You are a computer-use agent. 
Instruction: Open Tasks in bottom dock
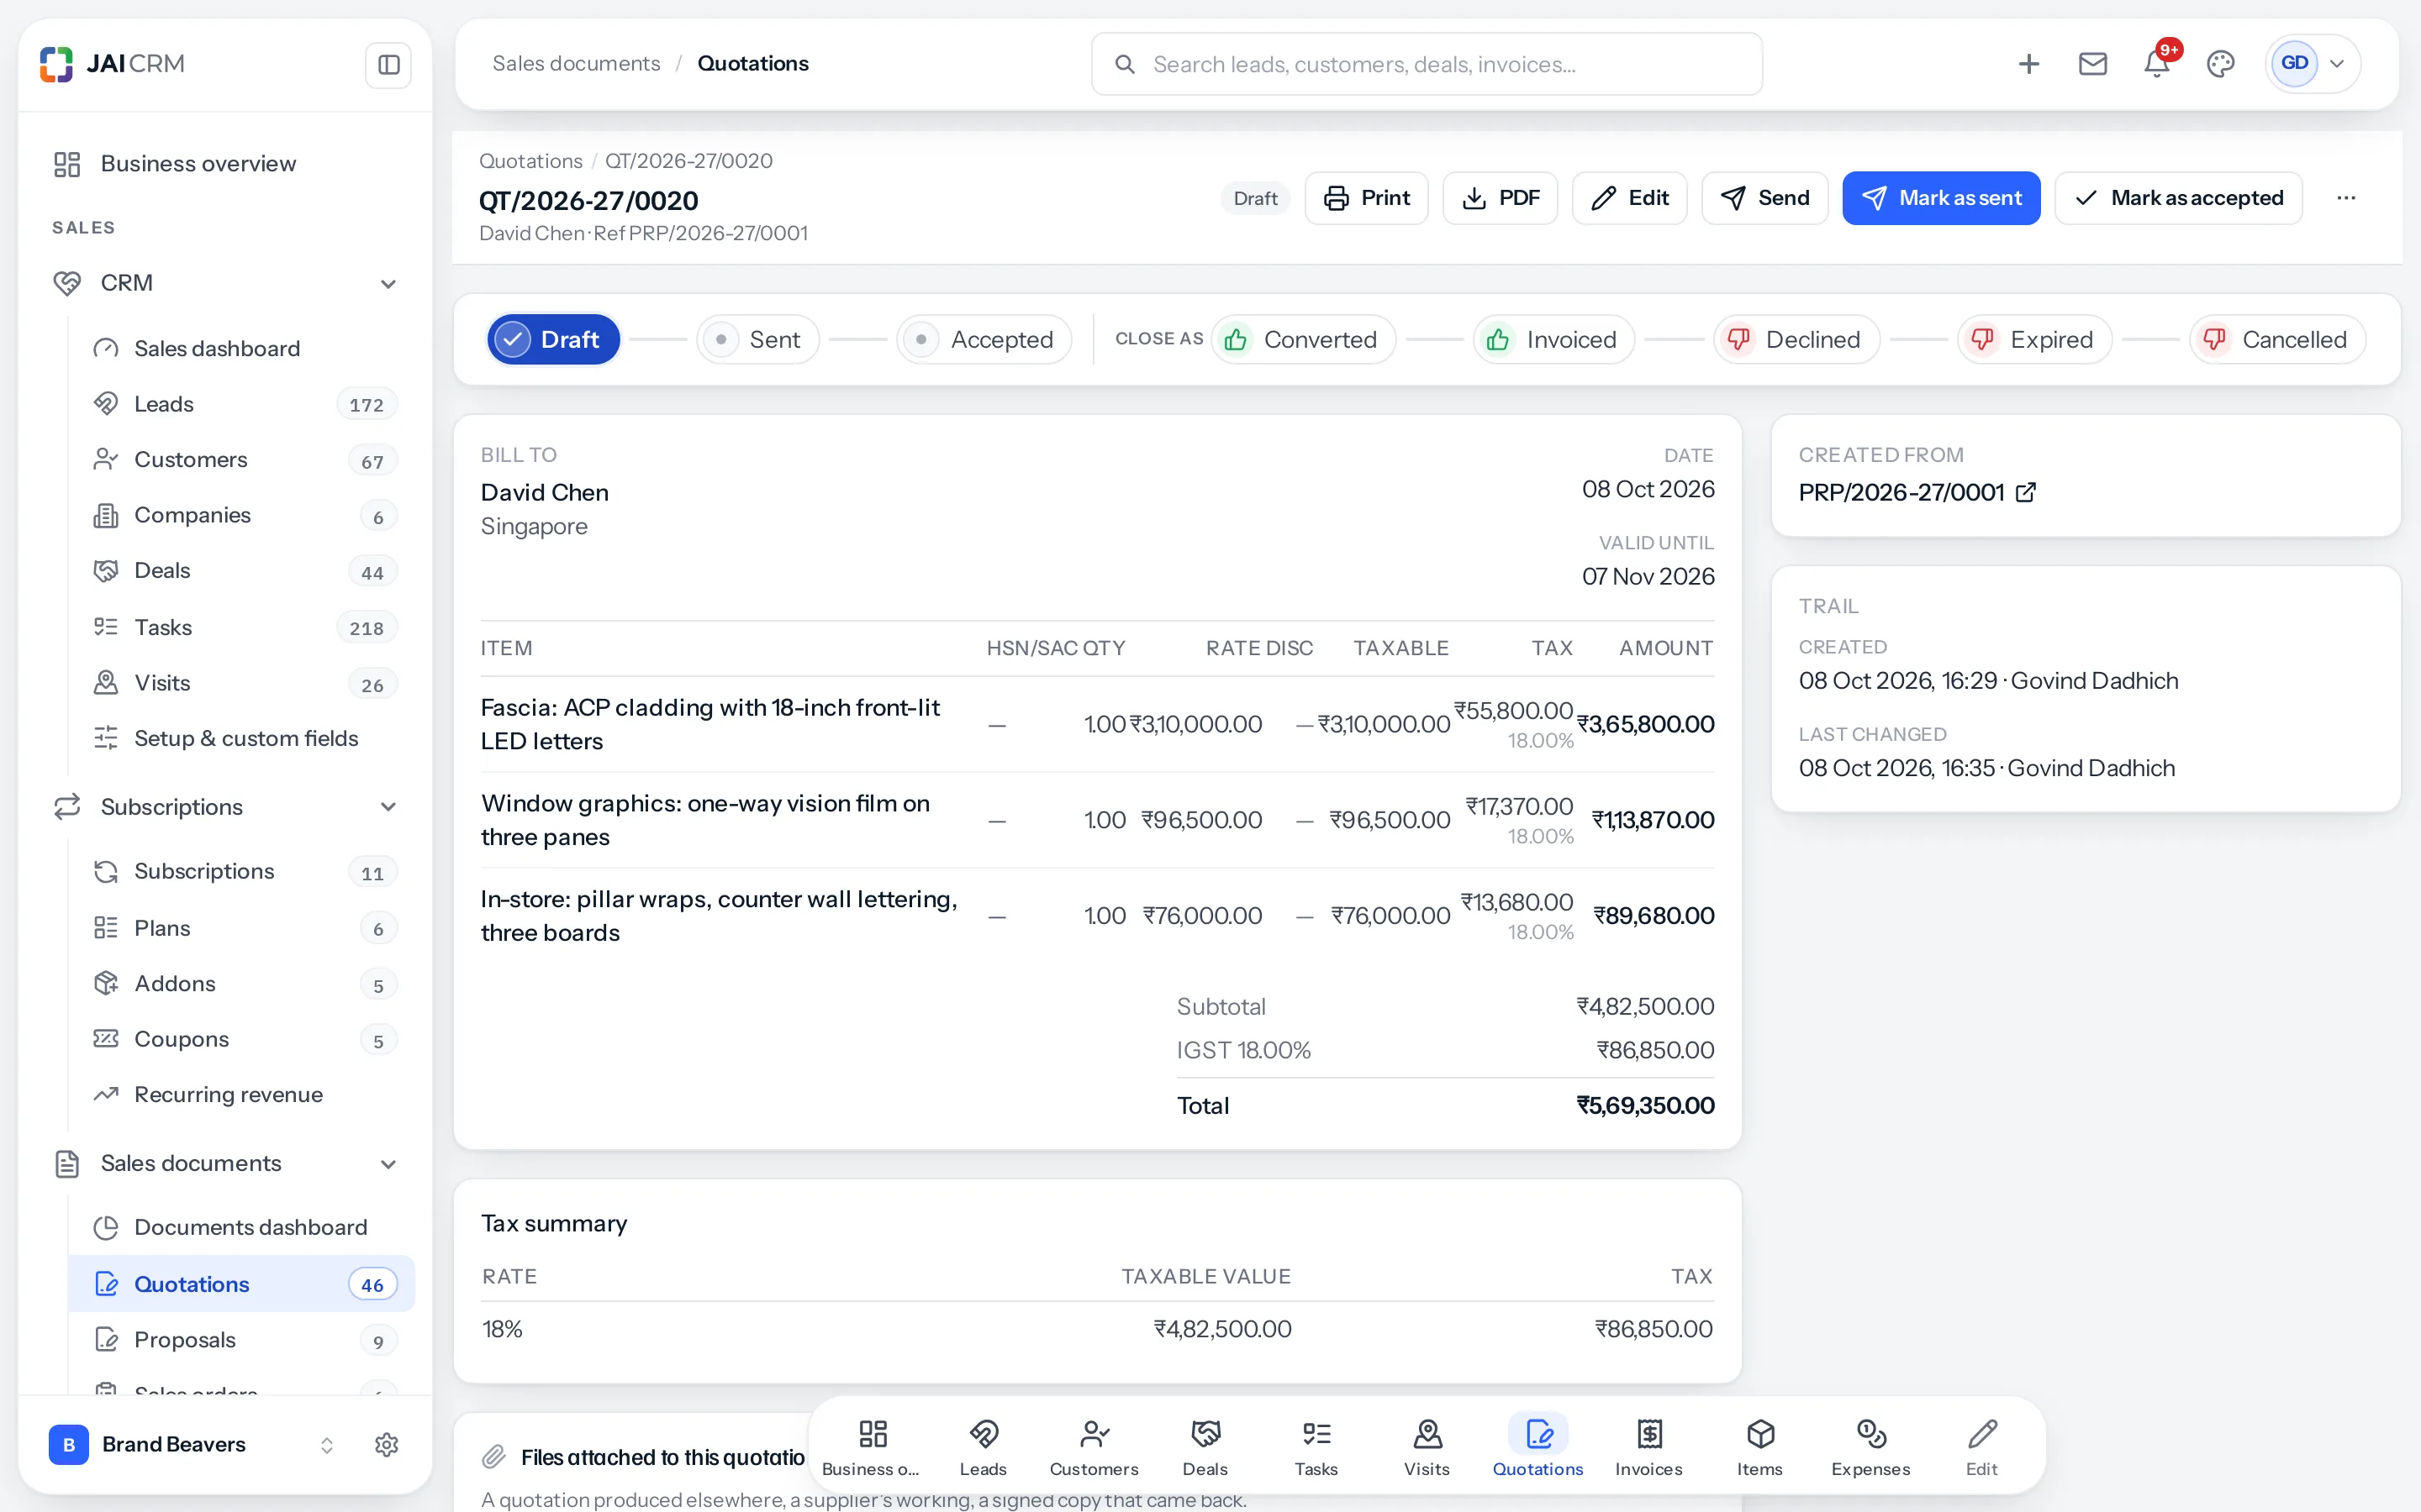pos(1316,1446)
